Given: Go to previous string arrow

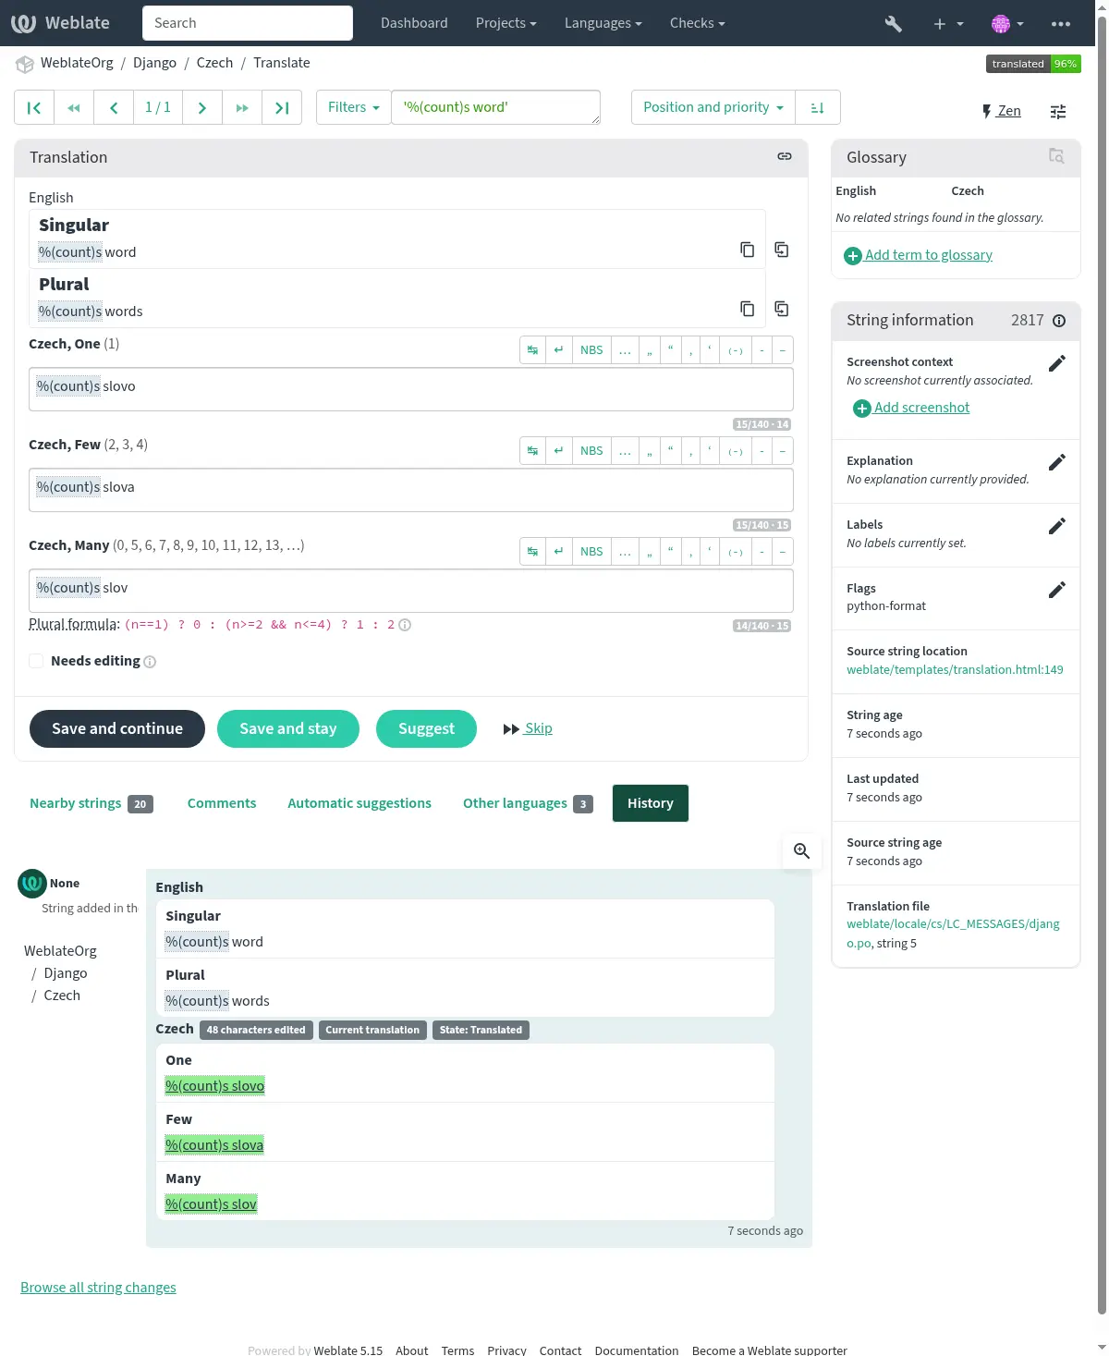Looking at the screenshot, I should tap(114, 107).
